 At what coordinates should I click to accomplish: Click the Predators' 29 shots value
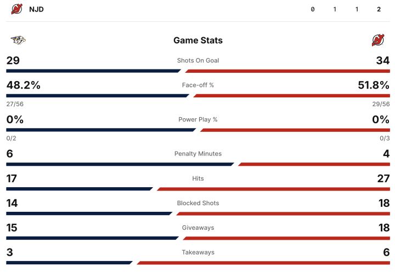click(13, 60)
